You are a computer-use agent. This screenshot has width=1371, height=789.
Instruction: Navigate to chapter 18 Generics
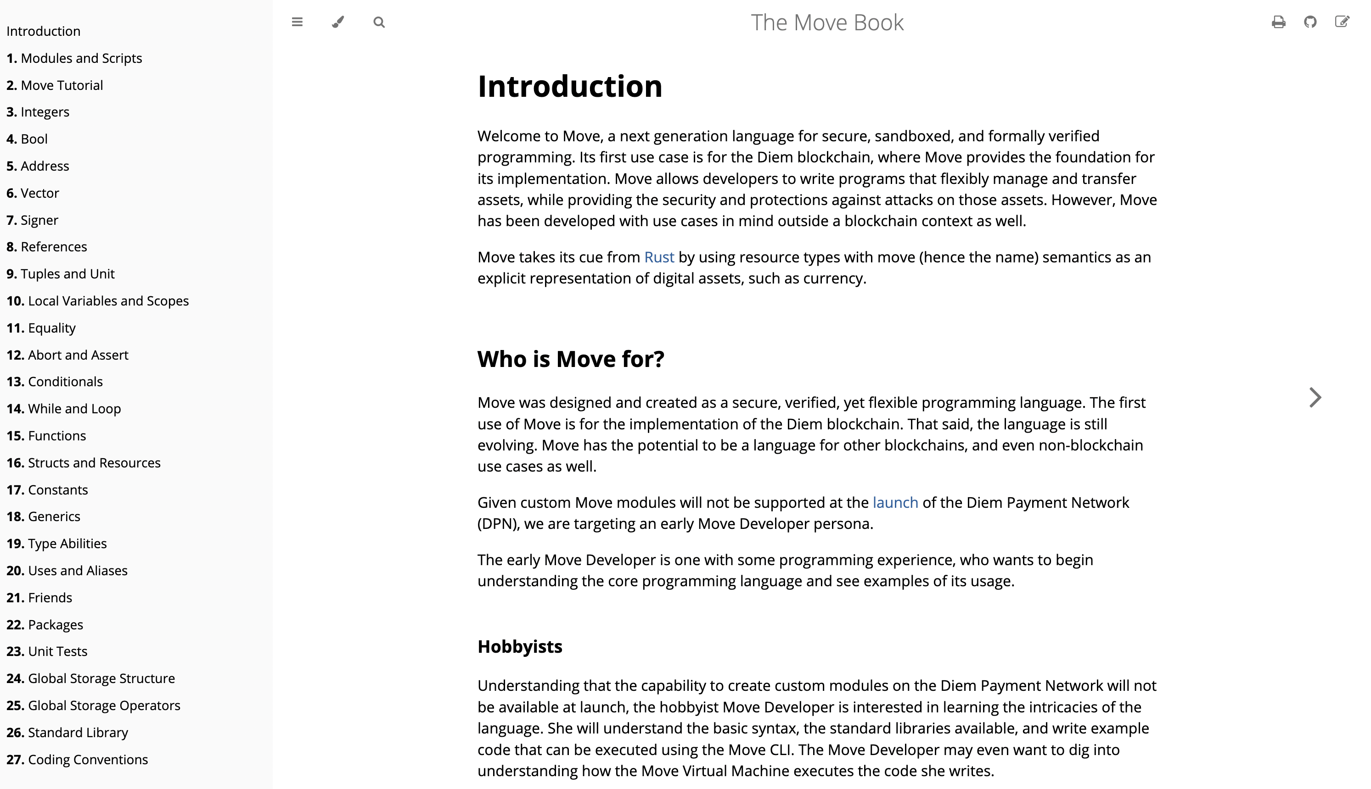[x=43, y=517]
